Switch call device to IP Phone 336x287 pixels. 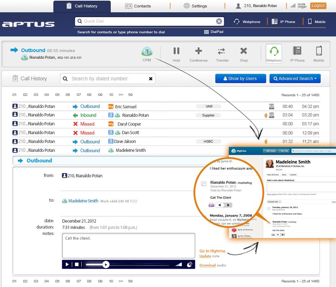pos(297,54)
